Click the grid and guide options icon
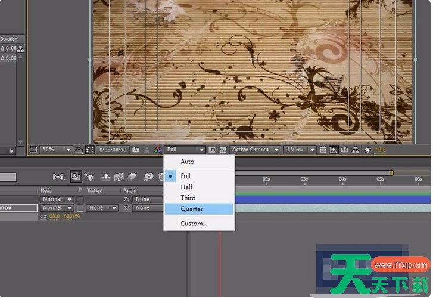 click(x=79, y=150)
